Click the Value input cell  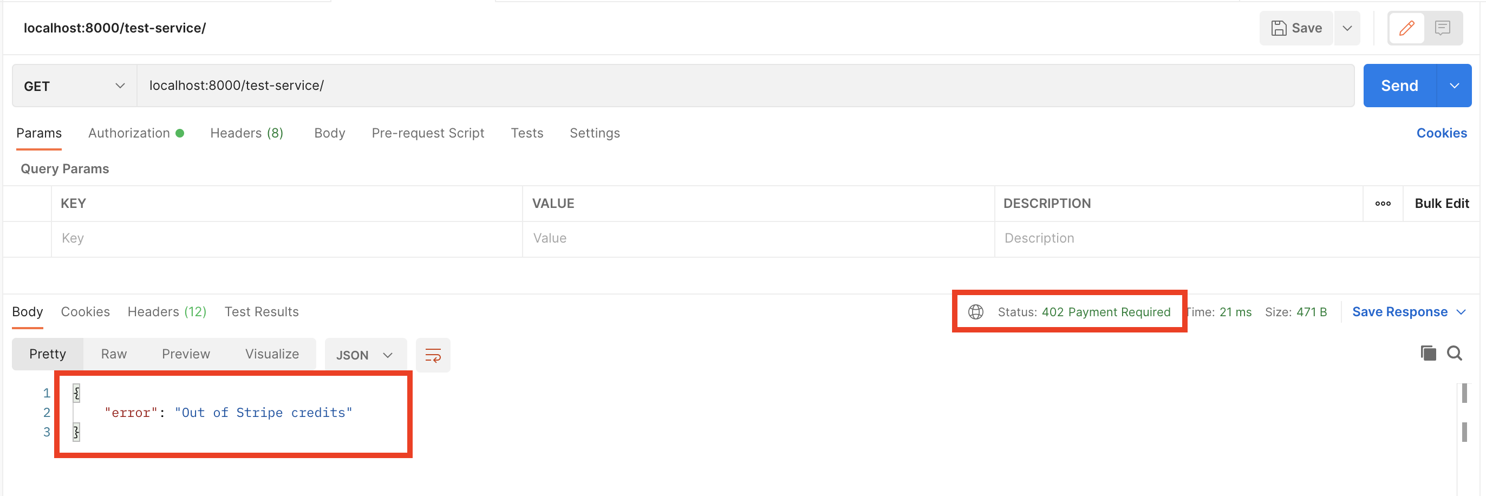tap(758, 239)
